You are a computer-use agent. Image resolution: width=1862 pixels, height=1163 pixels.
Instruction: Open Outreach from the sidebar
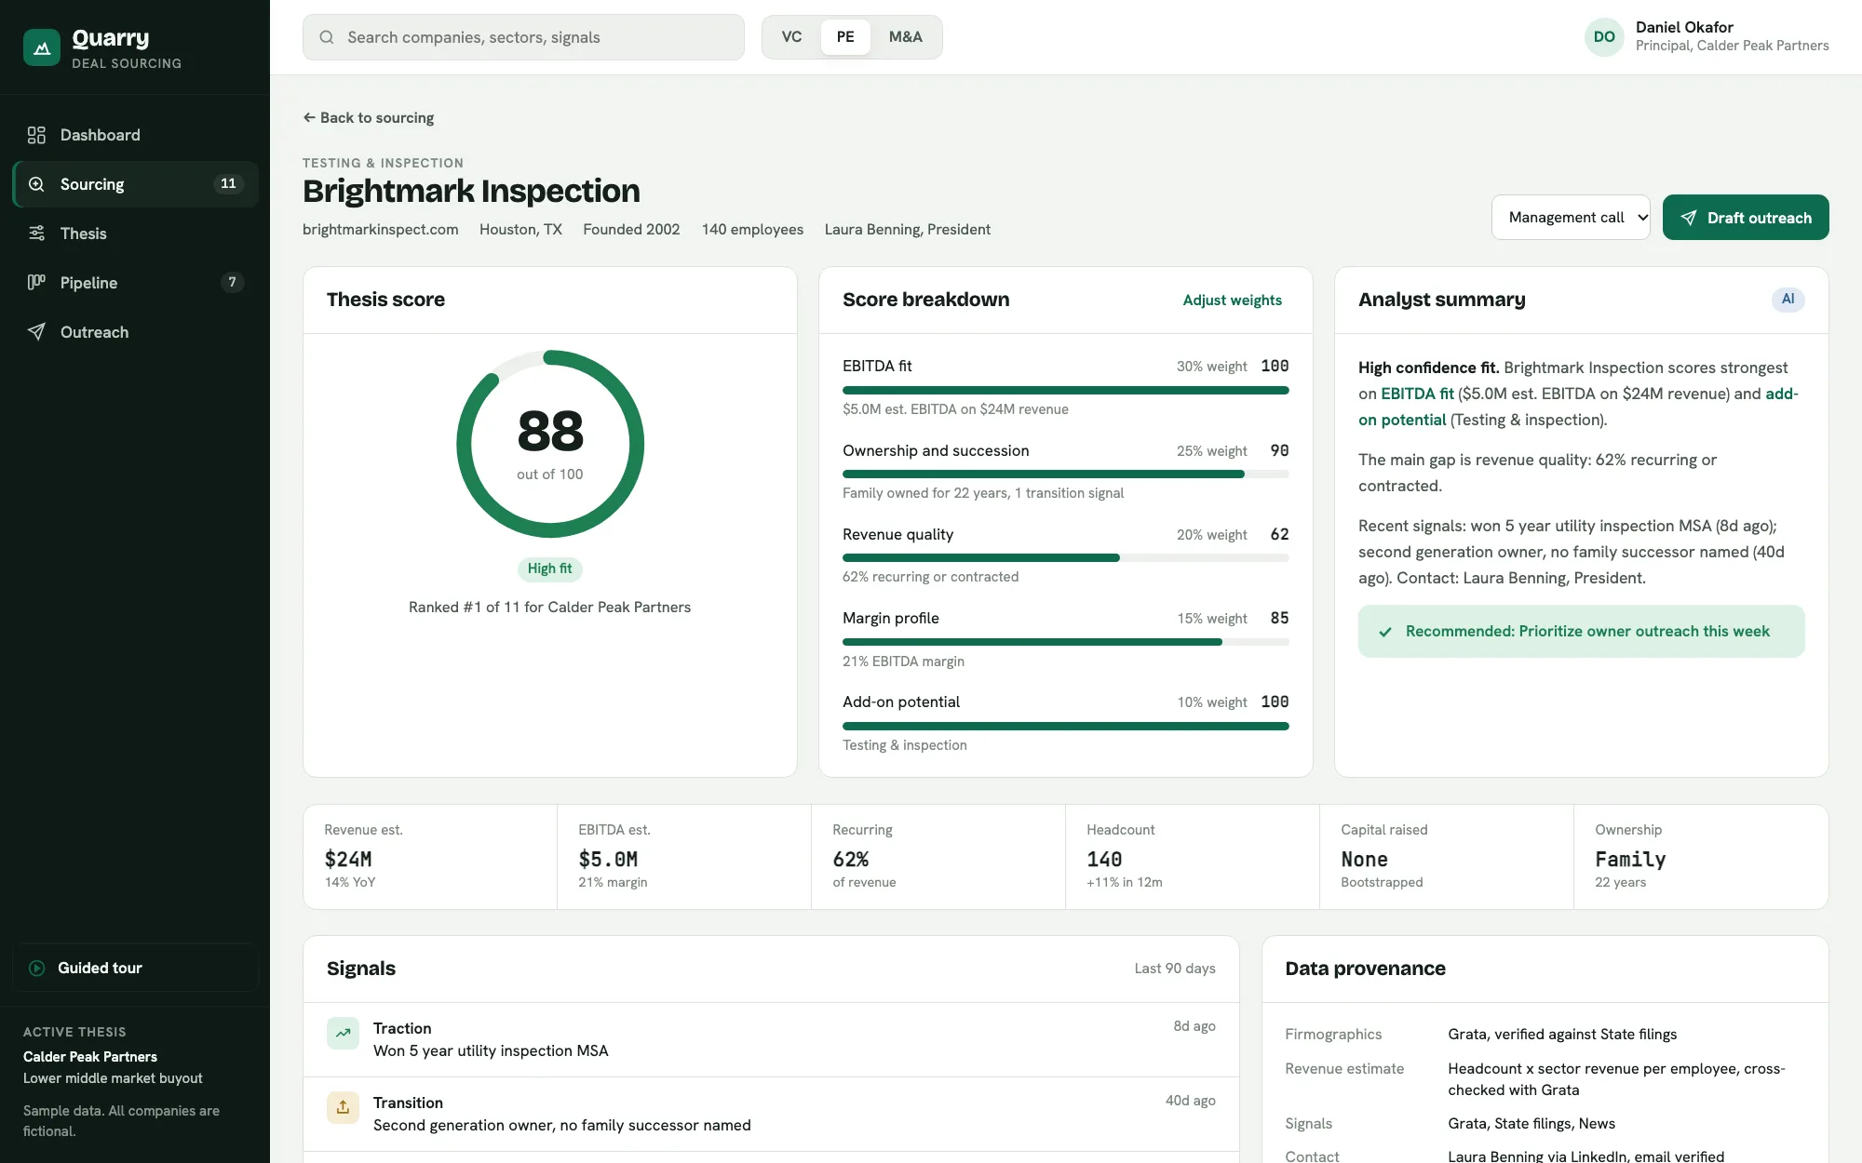[x=135, y=332]
